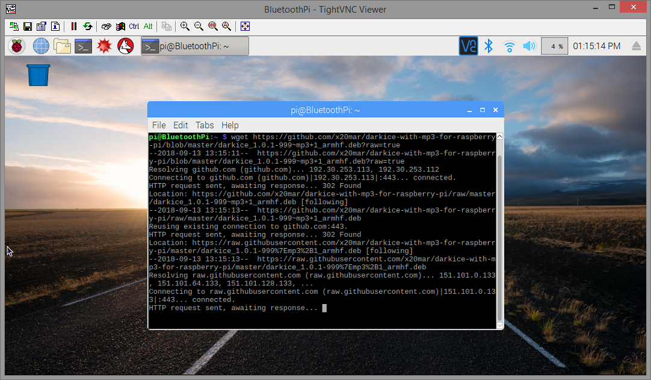Open VNC server tray icon
The width and height of the screenshot is (651, 380).
click(468, 46)
